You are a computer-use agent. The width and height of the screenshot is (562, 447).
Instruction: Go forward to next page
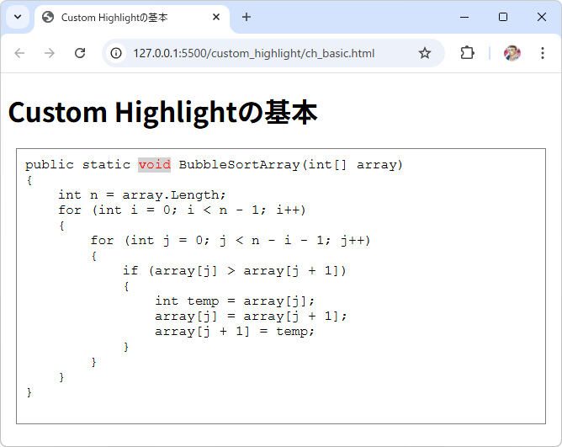pyautogui.click(x=50, y=53)
